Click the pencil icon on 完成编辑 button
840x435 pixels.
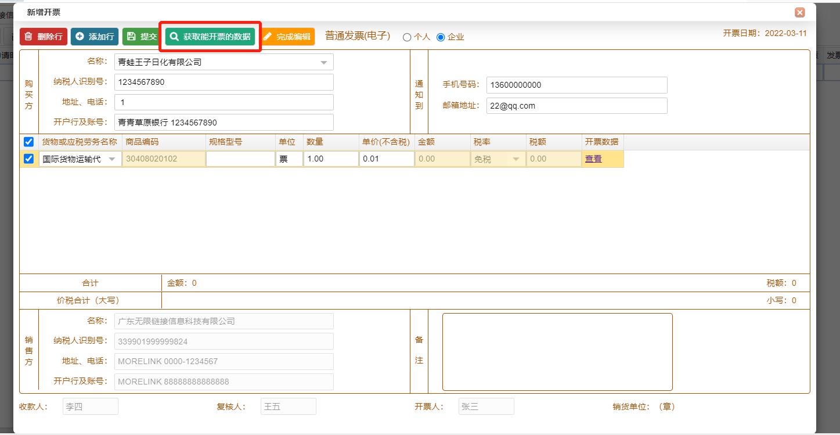[x=268, y=37]
